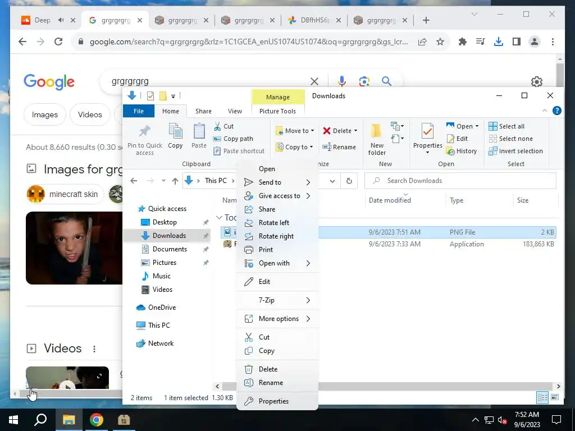The width and height of the screenshot is (575, 431).
Task: Open Chrome extensions puzzle icon
Action: point(463,42)
